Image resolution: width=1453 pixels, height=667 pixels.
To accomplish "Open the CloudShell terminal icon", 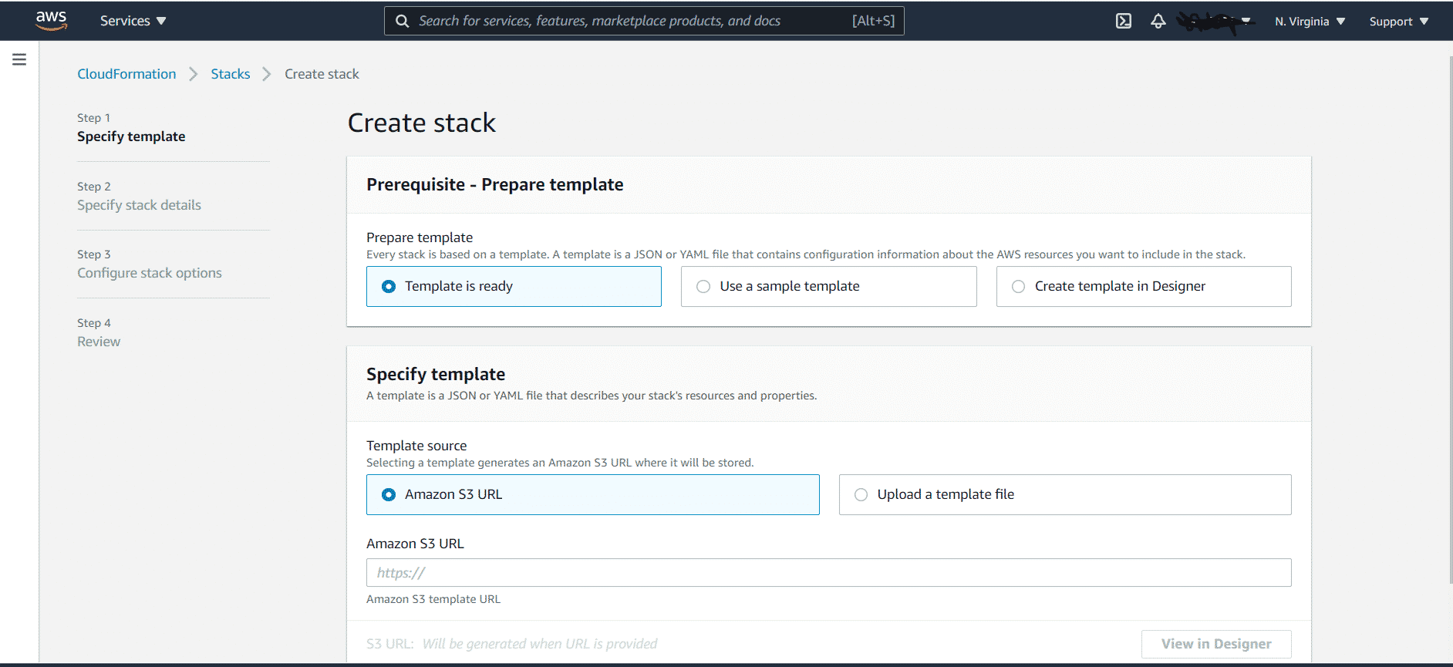I will coord(1124,22).
